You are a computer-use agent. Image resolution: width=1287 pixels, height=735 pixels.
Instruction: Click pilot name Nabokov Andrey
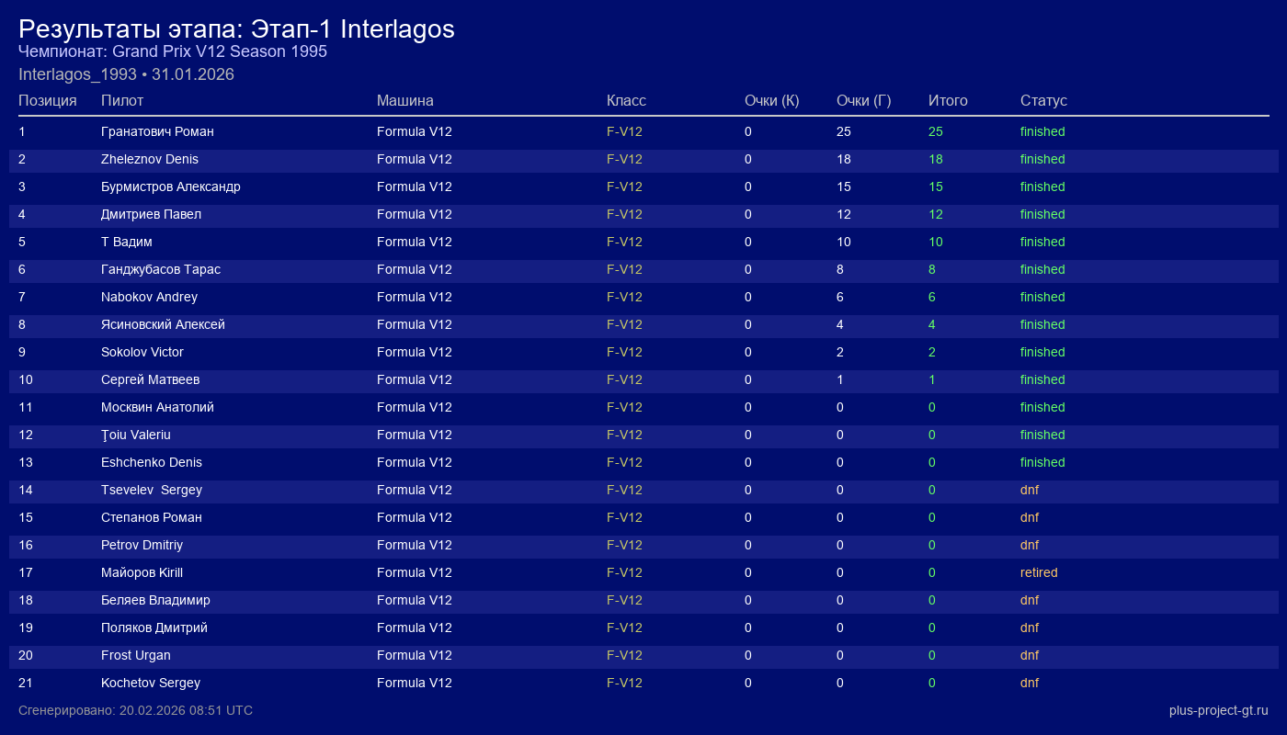[149, 297]
